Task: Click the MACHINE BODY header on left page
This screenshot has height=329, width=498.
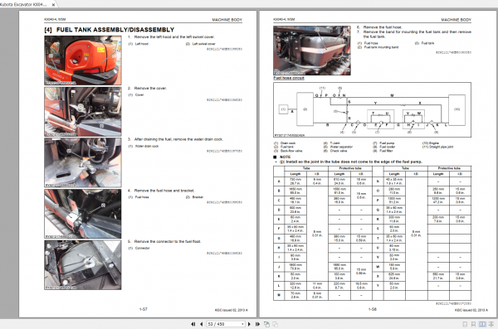Action: click(227, 20)
